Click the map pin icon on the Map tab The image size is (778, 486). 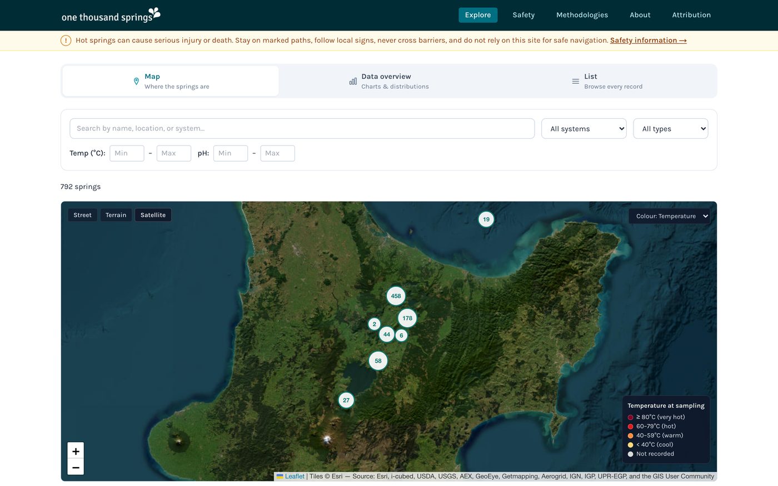tap(136, 82)
